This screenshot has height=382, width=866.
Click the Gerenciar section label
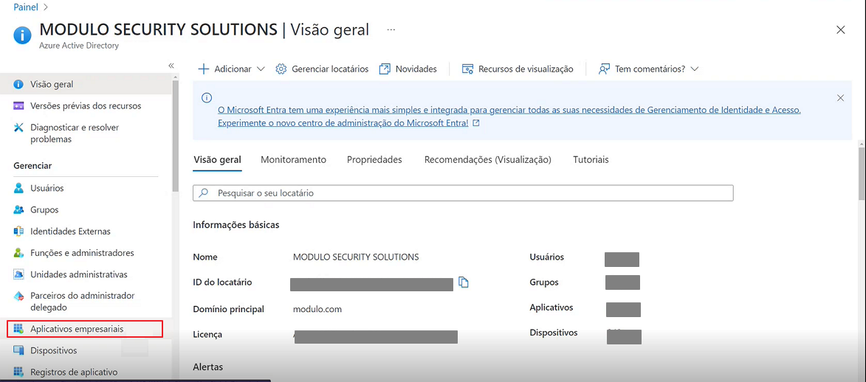tap(32, 166)
